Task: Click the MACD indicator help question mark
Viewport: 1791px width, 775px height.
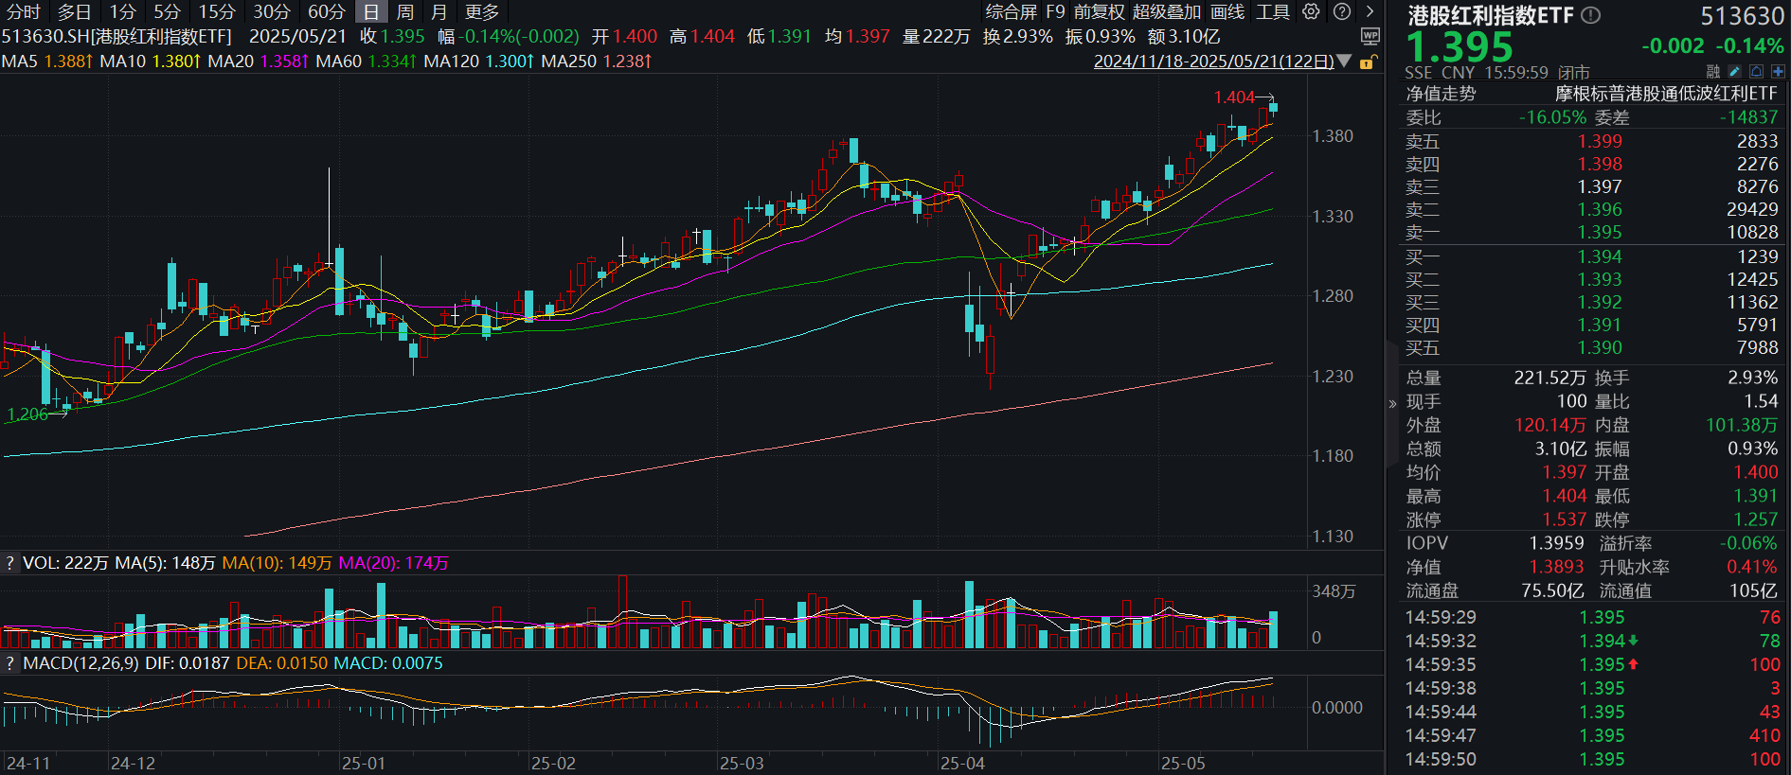Action: click(10, 663)
